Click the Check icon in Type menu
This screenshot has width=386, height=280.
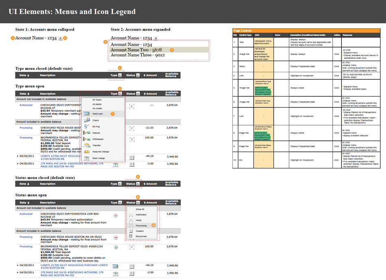(x=87, y=120)
